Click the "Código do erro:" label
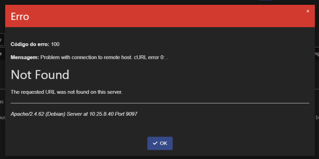 point(30,45)
